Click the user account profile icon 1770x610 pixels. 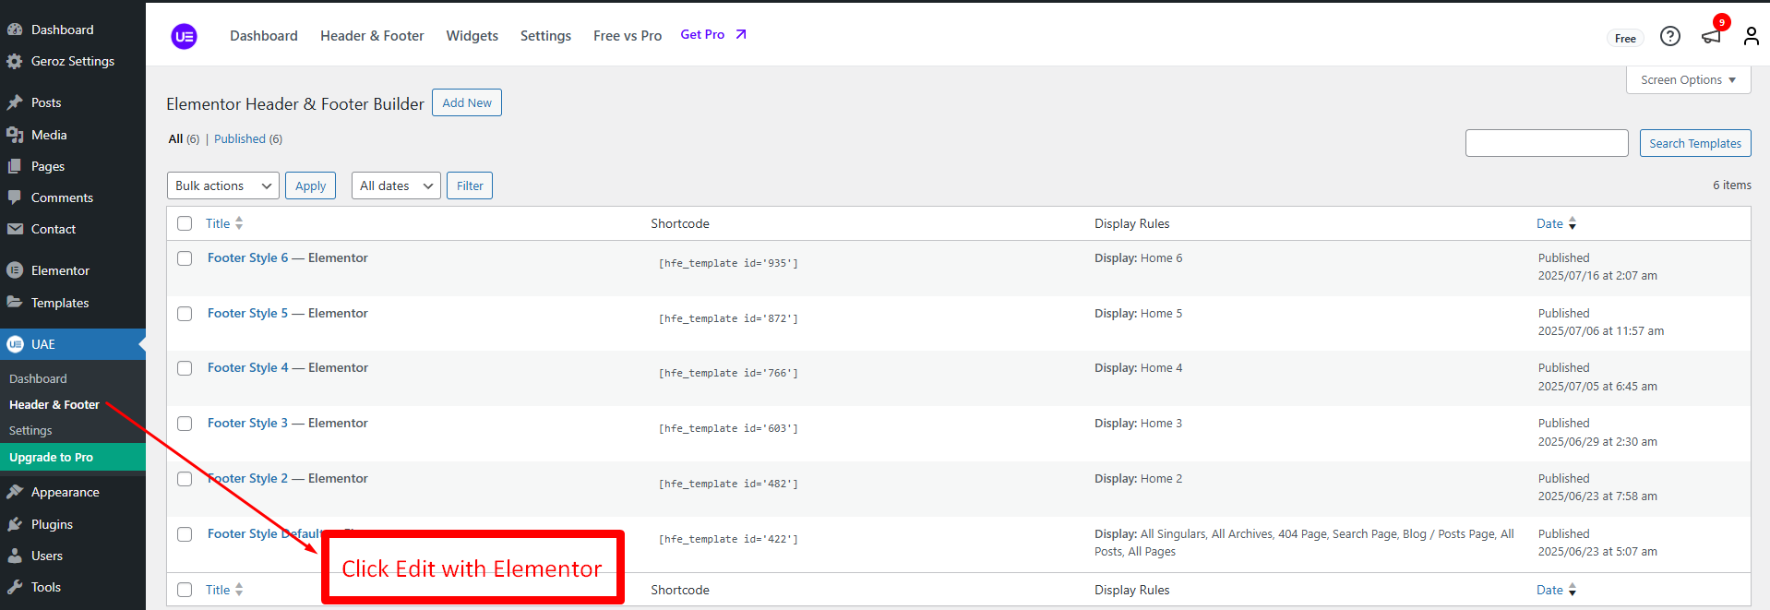(1751, 36)
